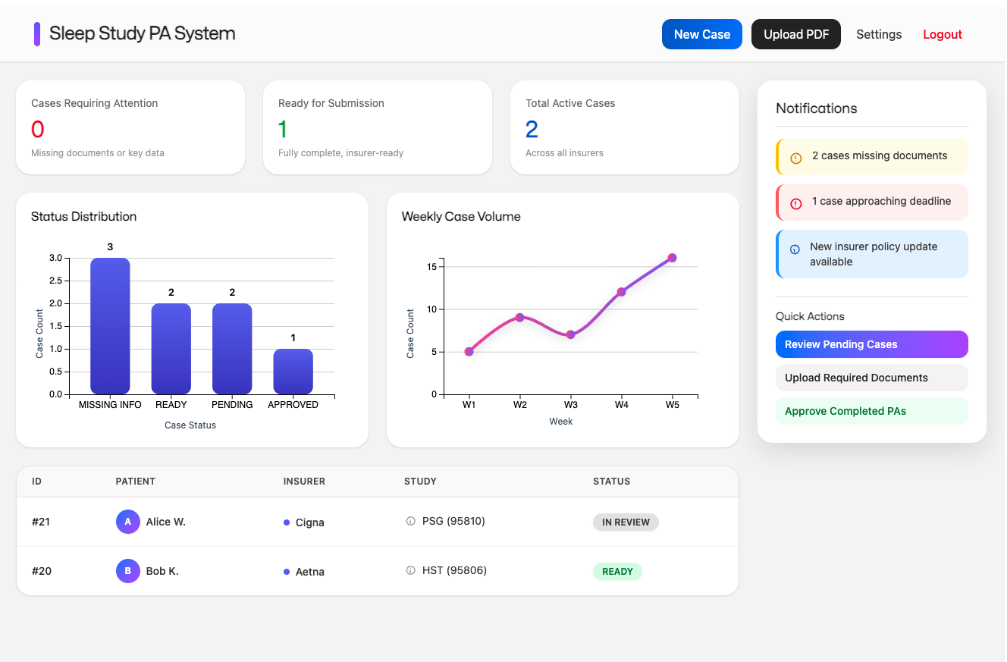The image size is (1007, 662).
Task: Click the MISSING INFO bar in Status Distribution
Action: (110, 326)
